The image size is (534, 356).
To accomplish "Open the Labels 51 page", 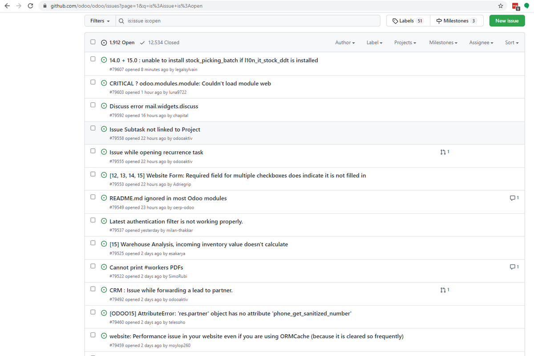I will [x=408, y=21].
